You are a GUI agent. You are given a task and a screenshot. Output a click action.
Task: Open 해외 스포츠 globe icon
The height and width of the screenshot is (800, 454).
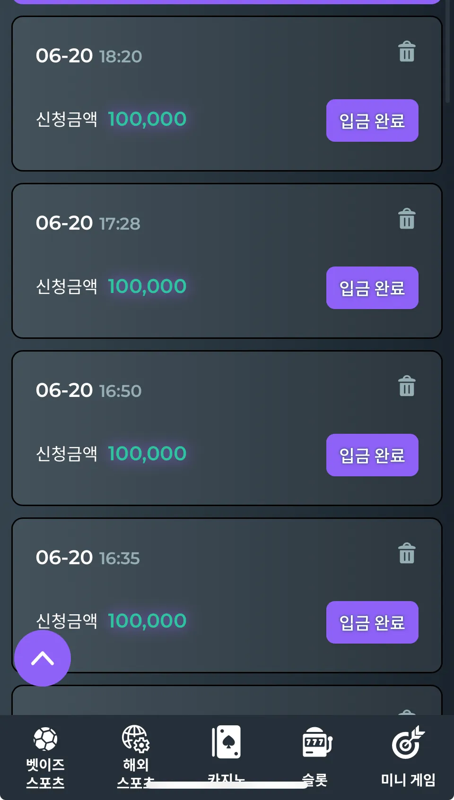coord(136,739)
